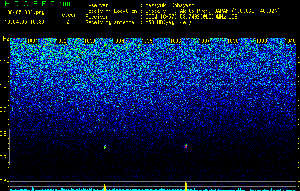
Task: Click the 1034 time marker
Action: [x=119, y=41]
